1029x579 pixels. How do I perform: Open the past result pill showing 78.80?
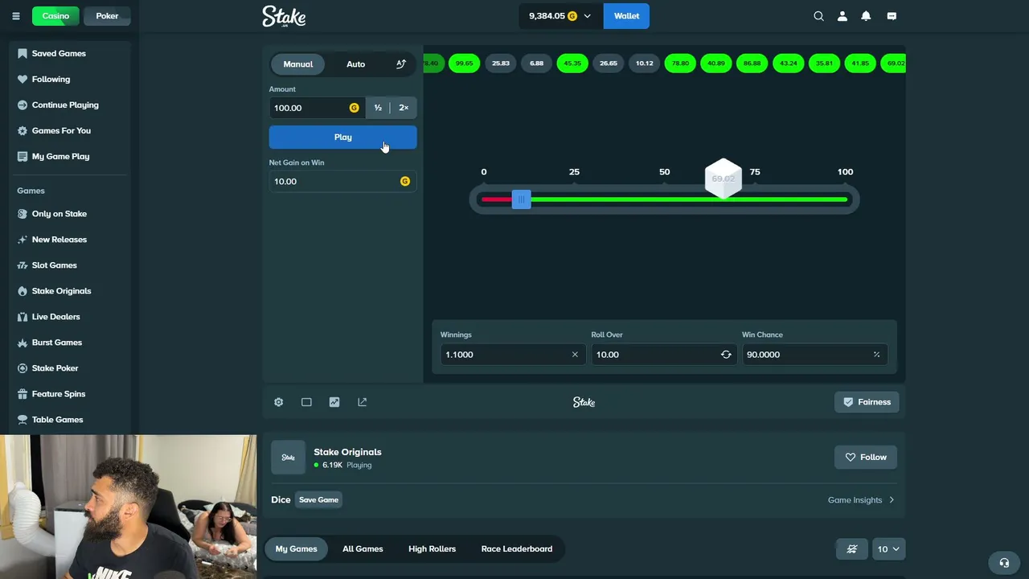coord(680,64)
